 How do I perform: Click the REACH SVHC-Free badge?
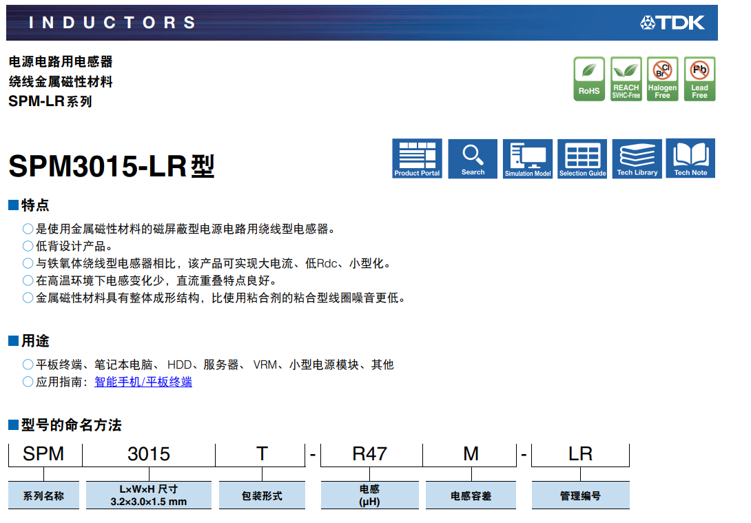[626, 79]
